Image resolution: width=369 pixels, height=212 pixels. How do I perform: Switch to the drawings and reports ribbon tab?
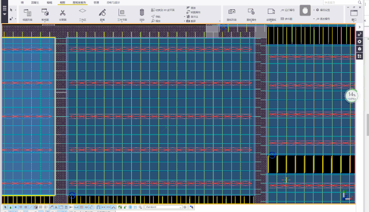[x=79, y=2]
